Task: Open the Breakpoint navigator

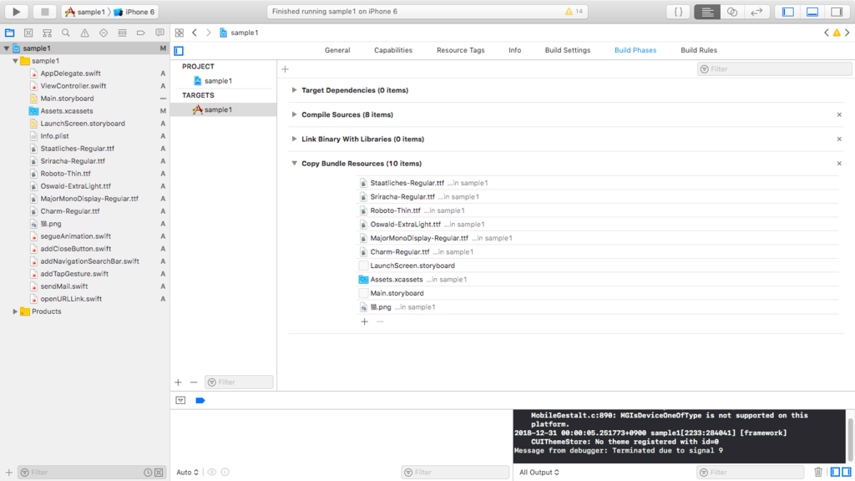Action: pos(140,33)
